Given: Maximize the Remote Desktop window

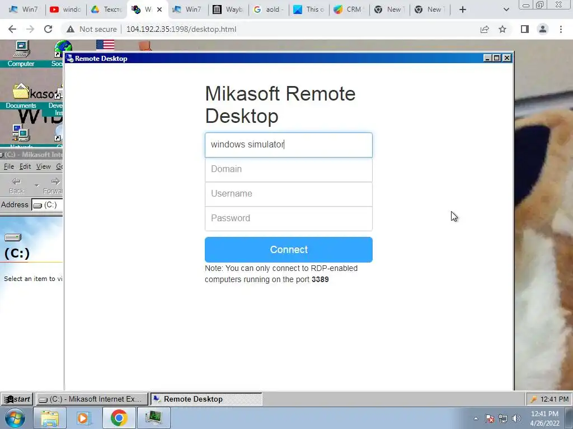Looking at the screenshot, I should pyautogui.click(x=497, y=58).
